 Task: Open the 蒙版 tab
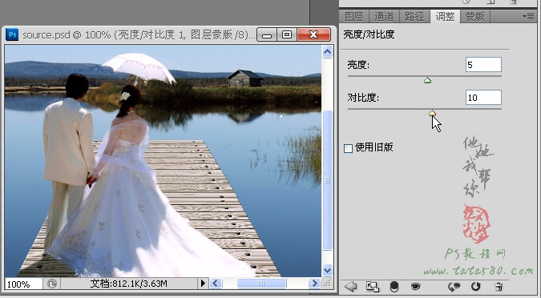pos(474,16)
